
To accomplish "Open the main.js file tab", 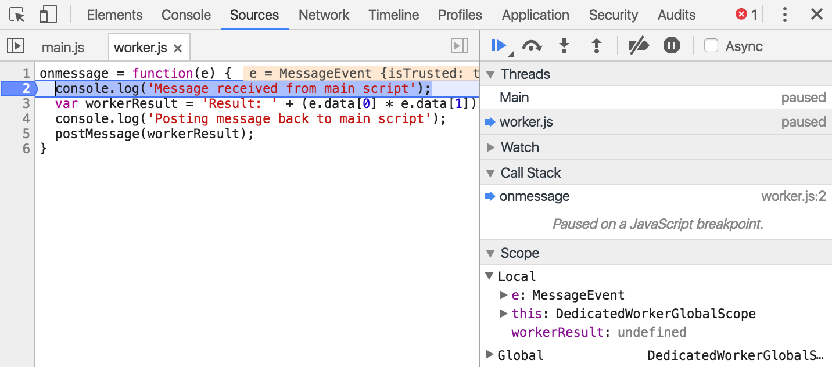I will (x=63, y=48).
